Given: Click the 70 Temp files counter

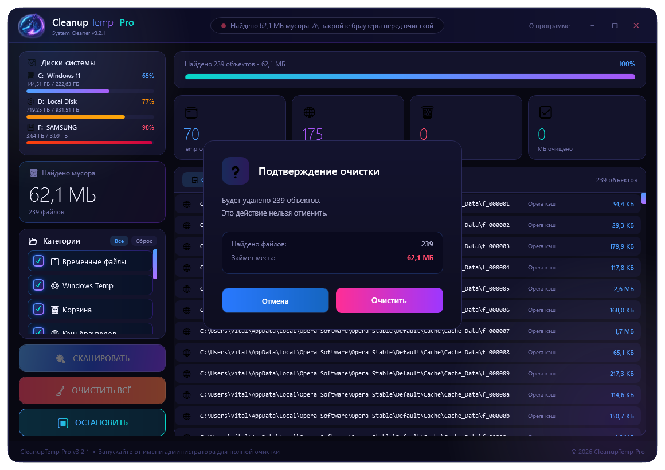Looking at the screenshot, I should (191, 135).
